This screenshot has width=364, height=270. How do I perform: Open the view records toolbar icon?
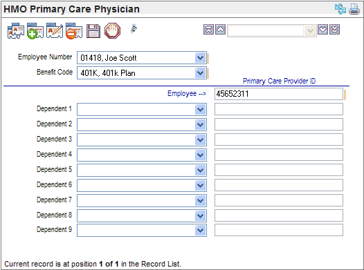(x=15, y=30)
